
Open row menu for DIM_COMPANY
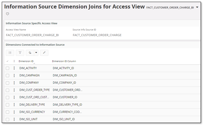pyautogui.click(x=14, y=83)
